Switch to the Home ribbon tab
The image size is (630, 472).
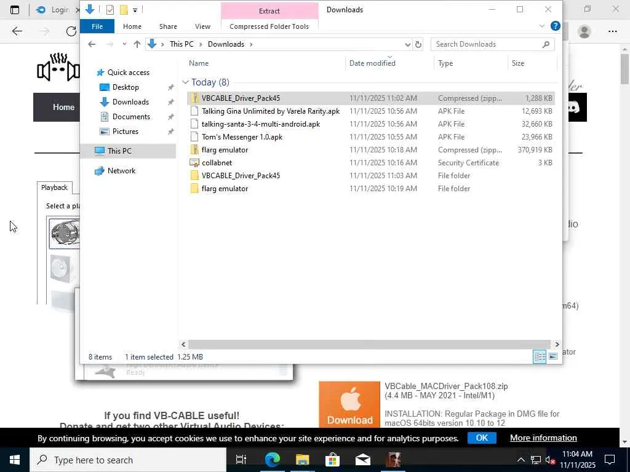132,26
